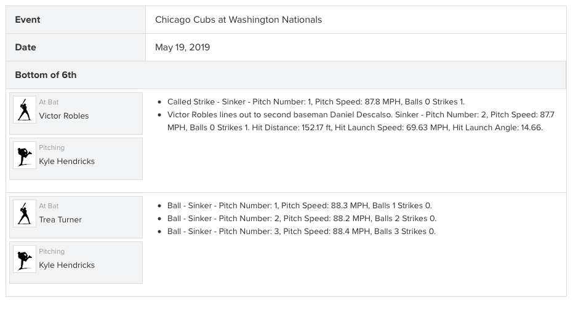Viewport: 581px width, 309px height.
Task: Open Kyle Hendricks in the first at-bat
Action: point(66,162)
